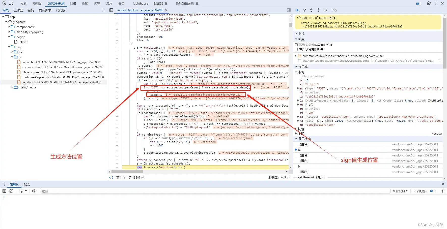Switch to the 元素 Elements tab
Viewport: 447px width, 229px height.
coord(23,3)
